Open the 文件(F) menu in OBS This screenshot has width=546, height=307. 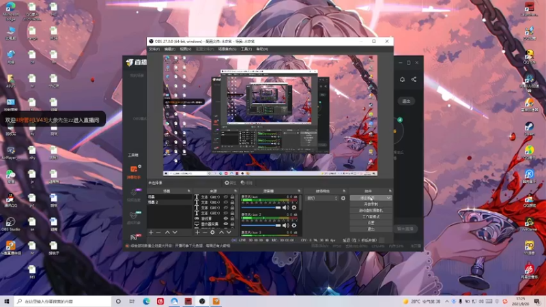tap(154, 49)
